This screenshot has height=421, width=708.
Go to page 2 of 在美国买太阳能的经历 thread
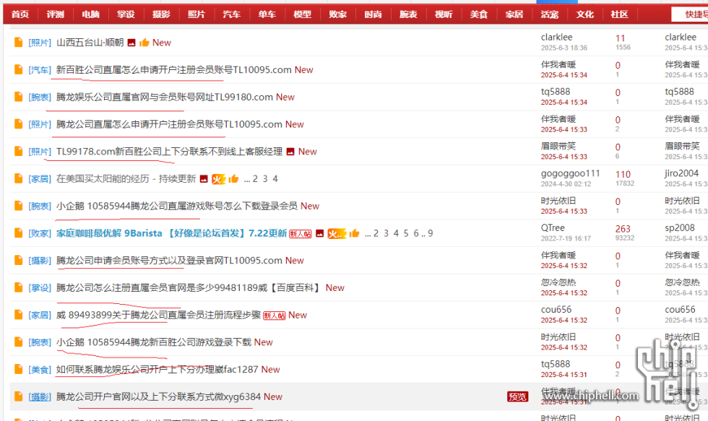click(255, 178)
